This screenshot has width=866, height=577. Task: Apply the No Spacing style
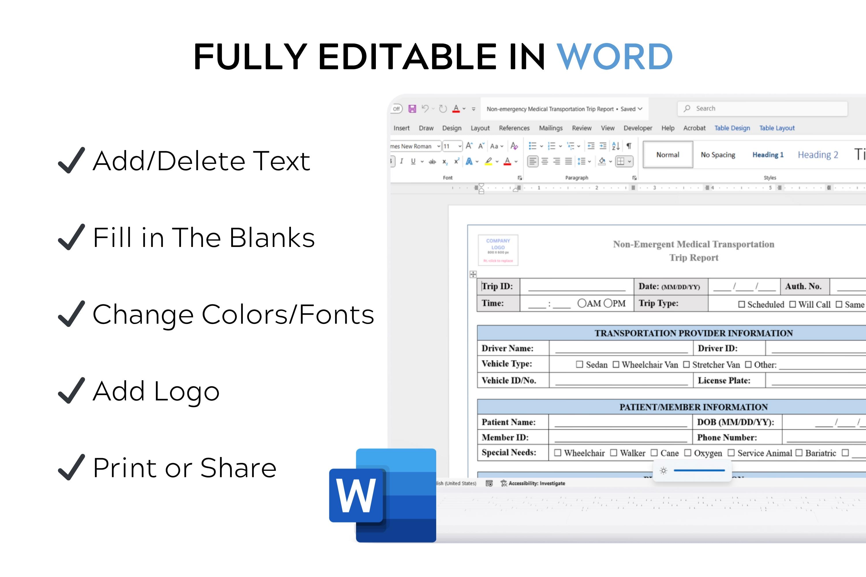718,155
